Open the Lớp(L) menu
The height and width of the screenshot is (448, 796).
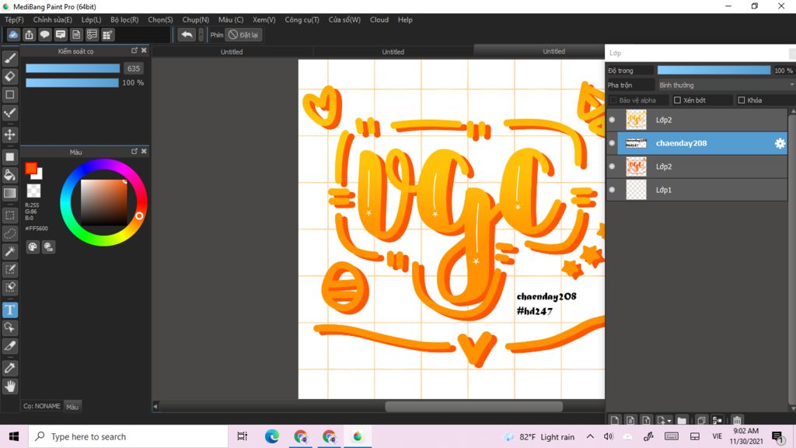[x=92, y=19]
